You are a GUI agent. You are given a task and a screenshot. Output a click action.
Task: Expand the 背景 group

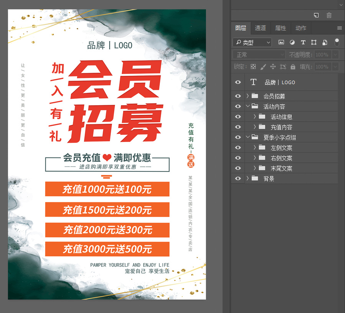pos(248,178)
